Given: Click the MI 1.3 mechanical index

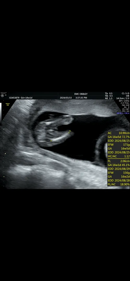Looking at the screenshot, I should point(109,98).
